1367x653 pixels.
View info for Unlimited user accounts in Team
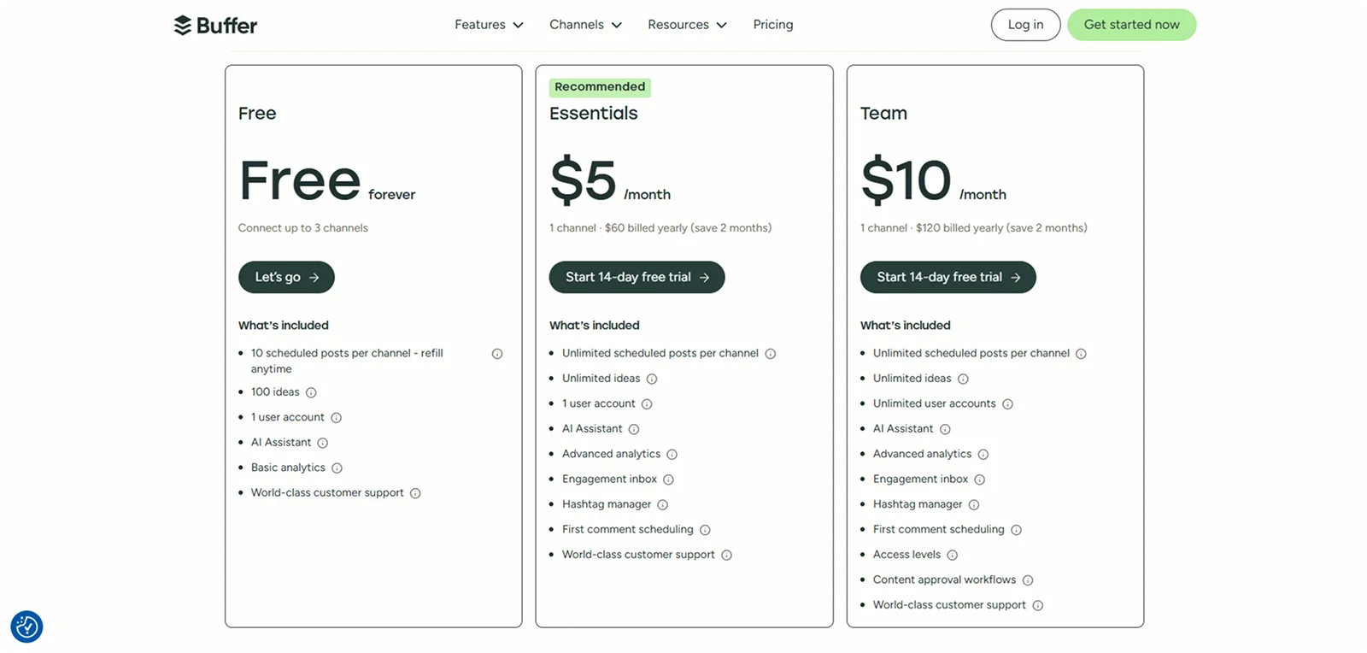(1008, 403)
